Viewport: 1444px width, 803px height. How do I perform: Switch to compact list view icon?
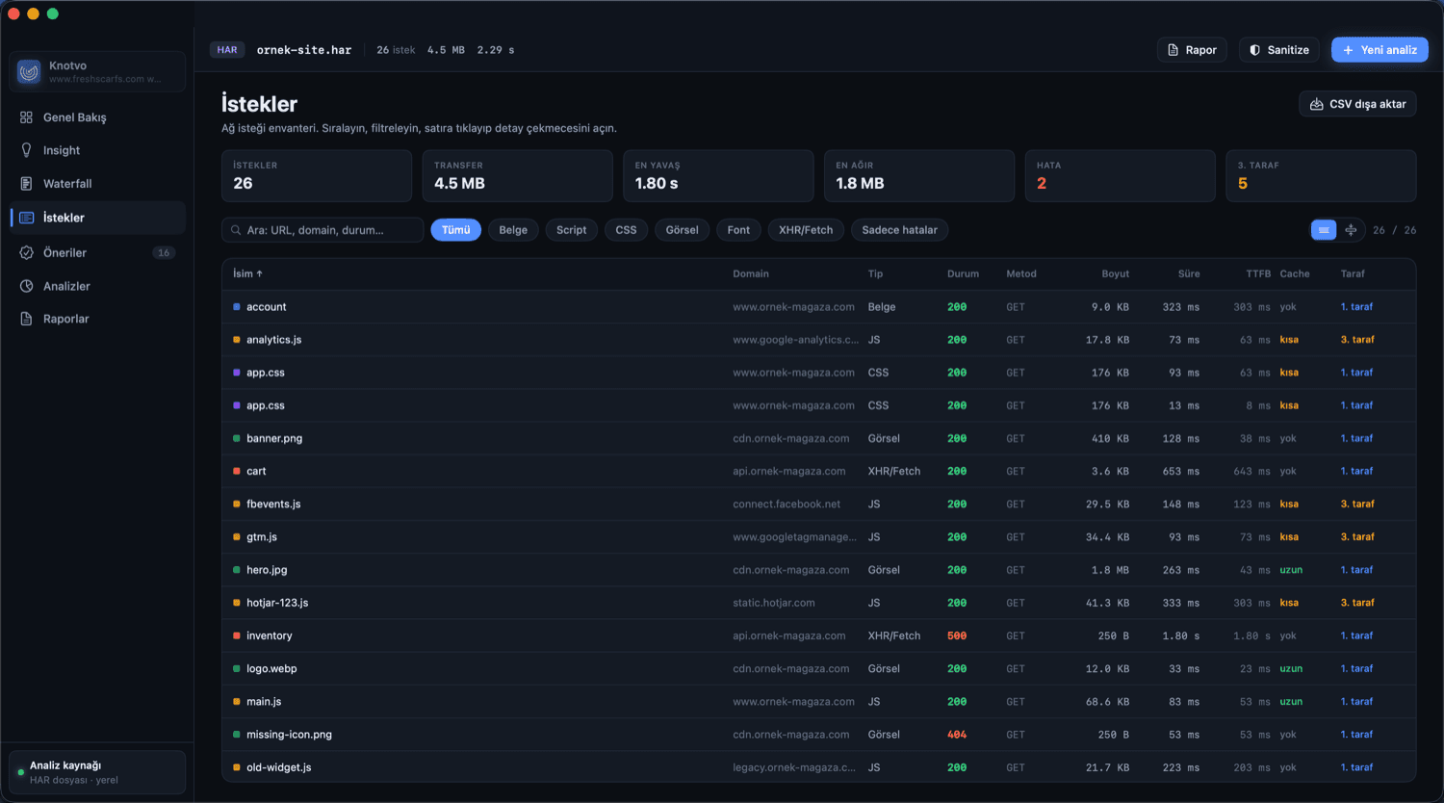(x=1324, y=230)
